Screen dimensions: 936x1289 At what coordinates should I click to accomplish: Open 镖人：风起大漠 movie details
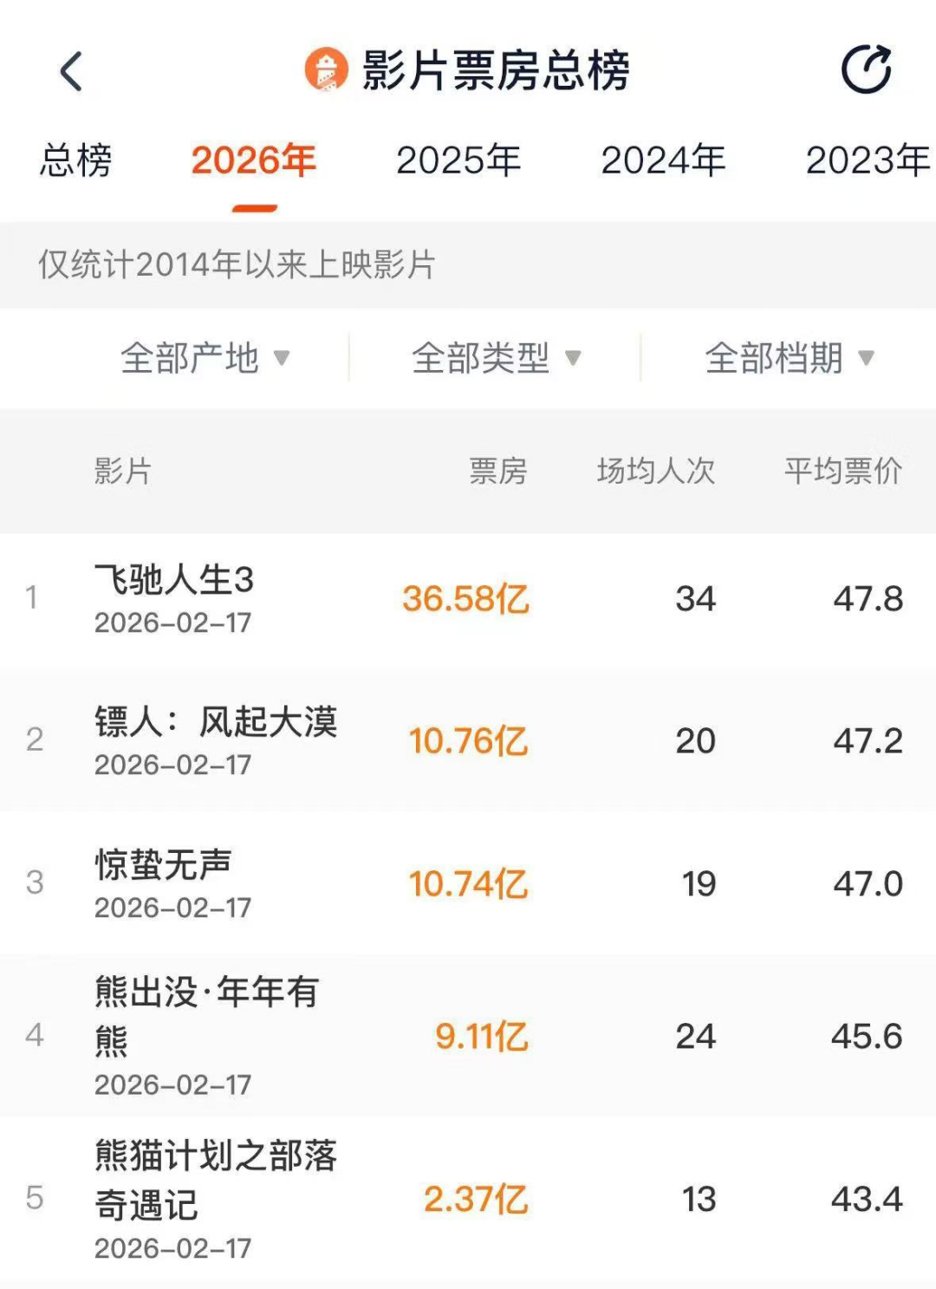pos(216,722)
